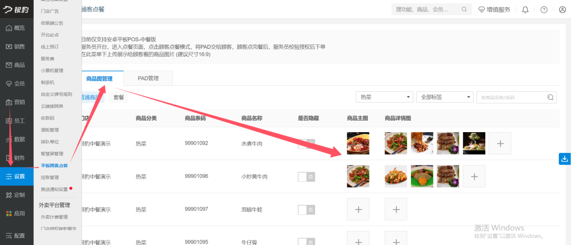Add main image for 泡椒牛蛙

coord(358,209)
